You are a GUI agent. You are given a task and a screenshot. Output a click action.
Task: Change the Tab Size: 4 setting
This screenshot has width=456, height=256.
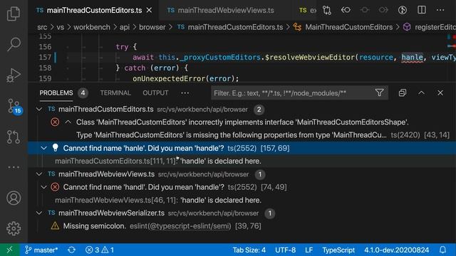(249, 250)
